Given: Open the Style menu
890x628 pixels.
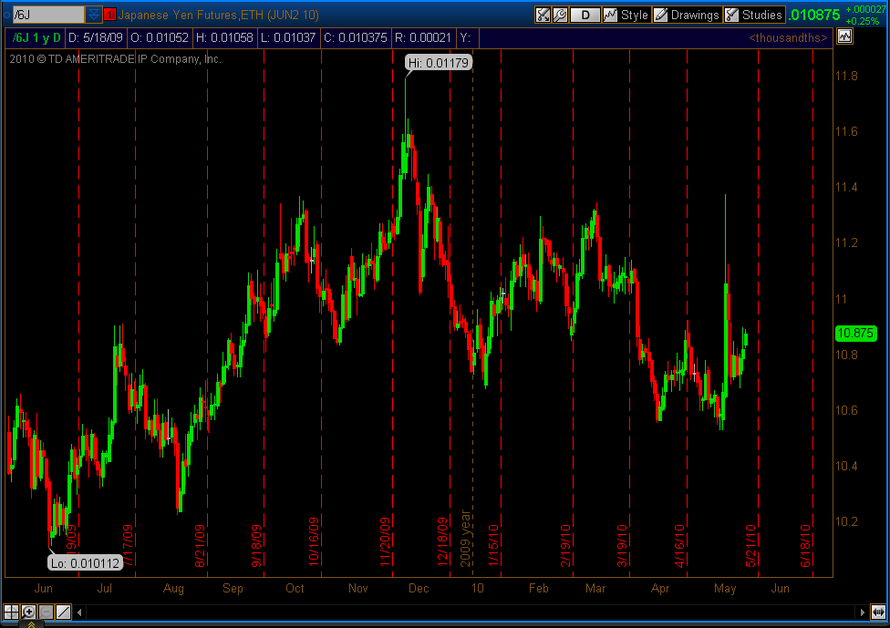Looking at the screenshot, I should click(626, 15).
